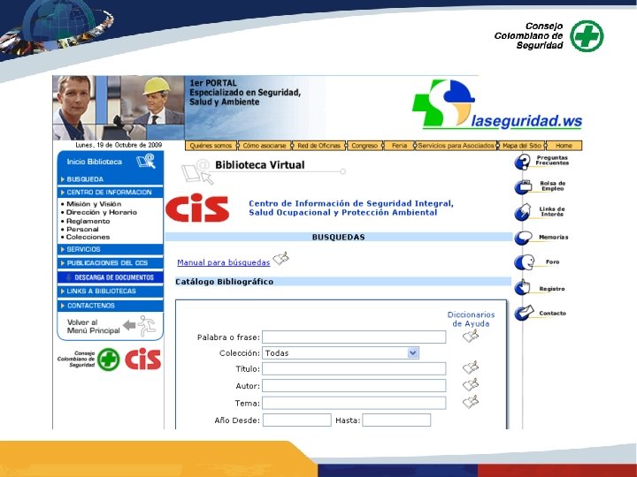Open the Colección dropdown showing Todas
Screen dimensions: 637x477
click(x=341, y=352)
